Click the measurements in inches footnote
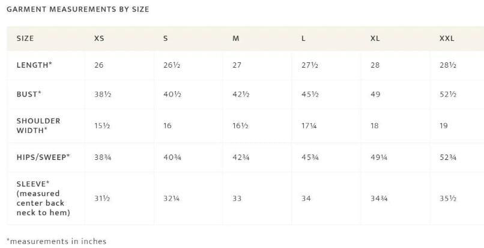Screen dimensions: 484x248 click(56, 241)
